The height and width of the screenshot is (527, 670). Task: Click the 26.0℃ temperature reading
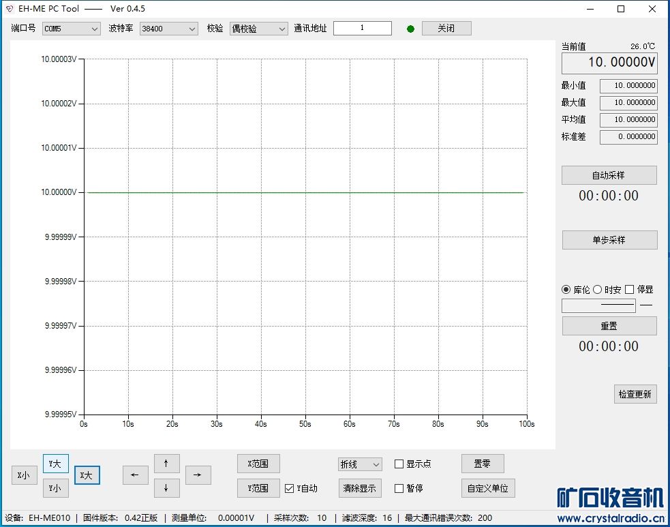(643, 46)
